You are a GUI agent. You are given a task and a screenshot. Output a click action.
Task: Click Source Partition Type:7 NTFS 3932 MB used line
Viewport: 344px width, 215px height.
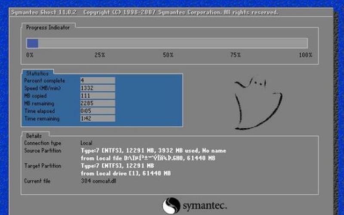pyautogui.click(x=154, y=151)
